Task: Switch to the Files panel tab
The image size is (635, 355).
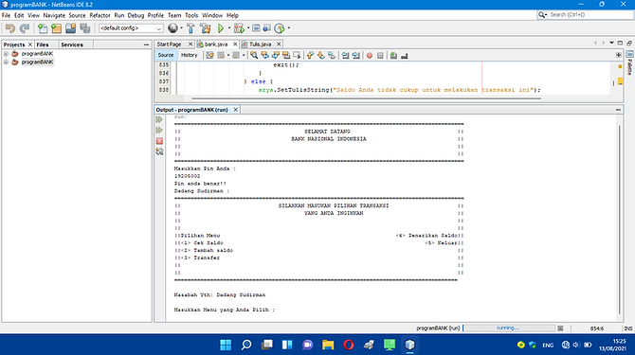Action: (x=43, y=44)
